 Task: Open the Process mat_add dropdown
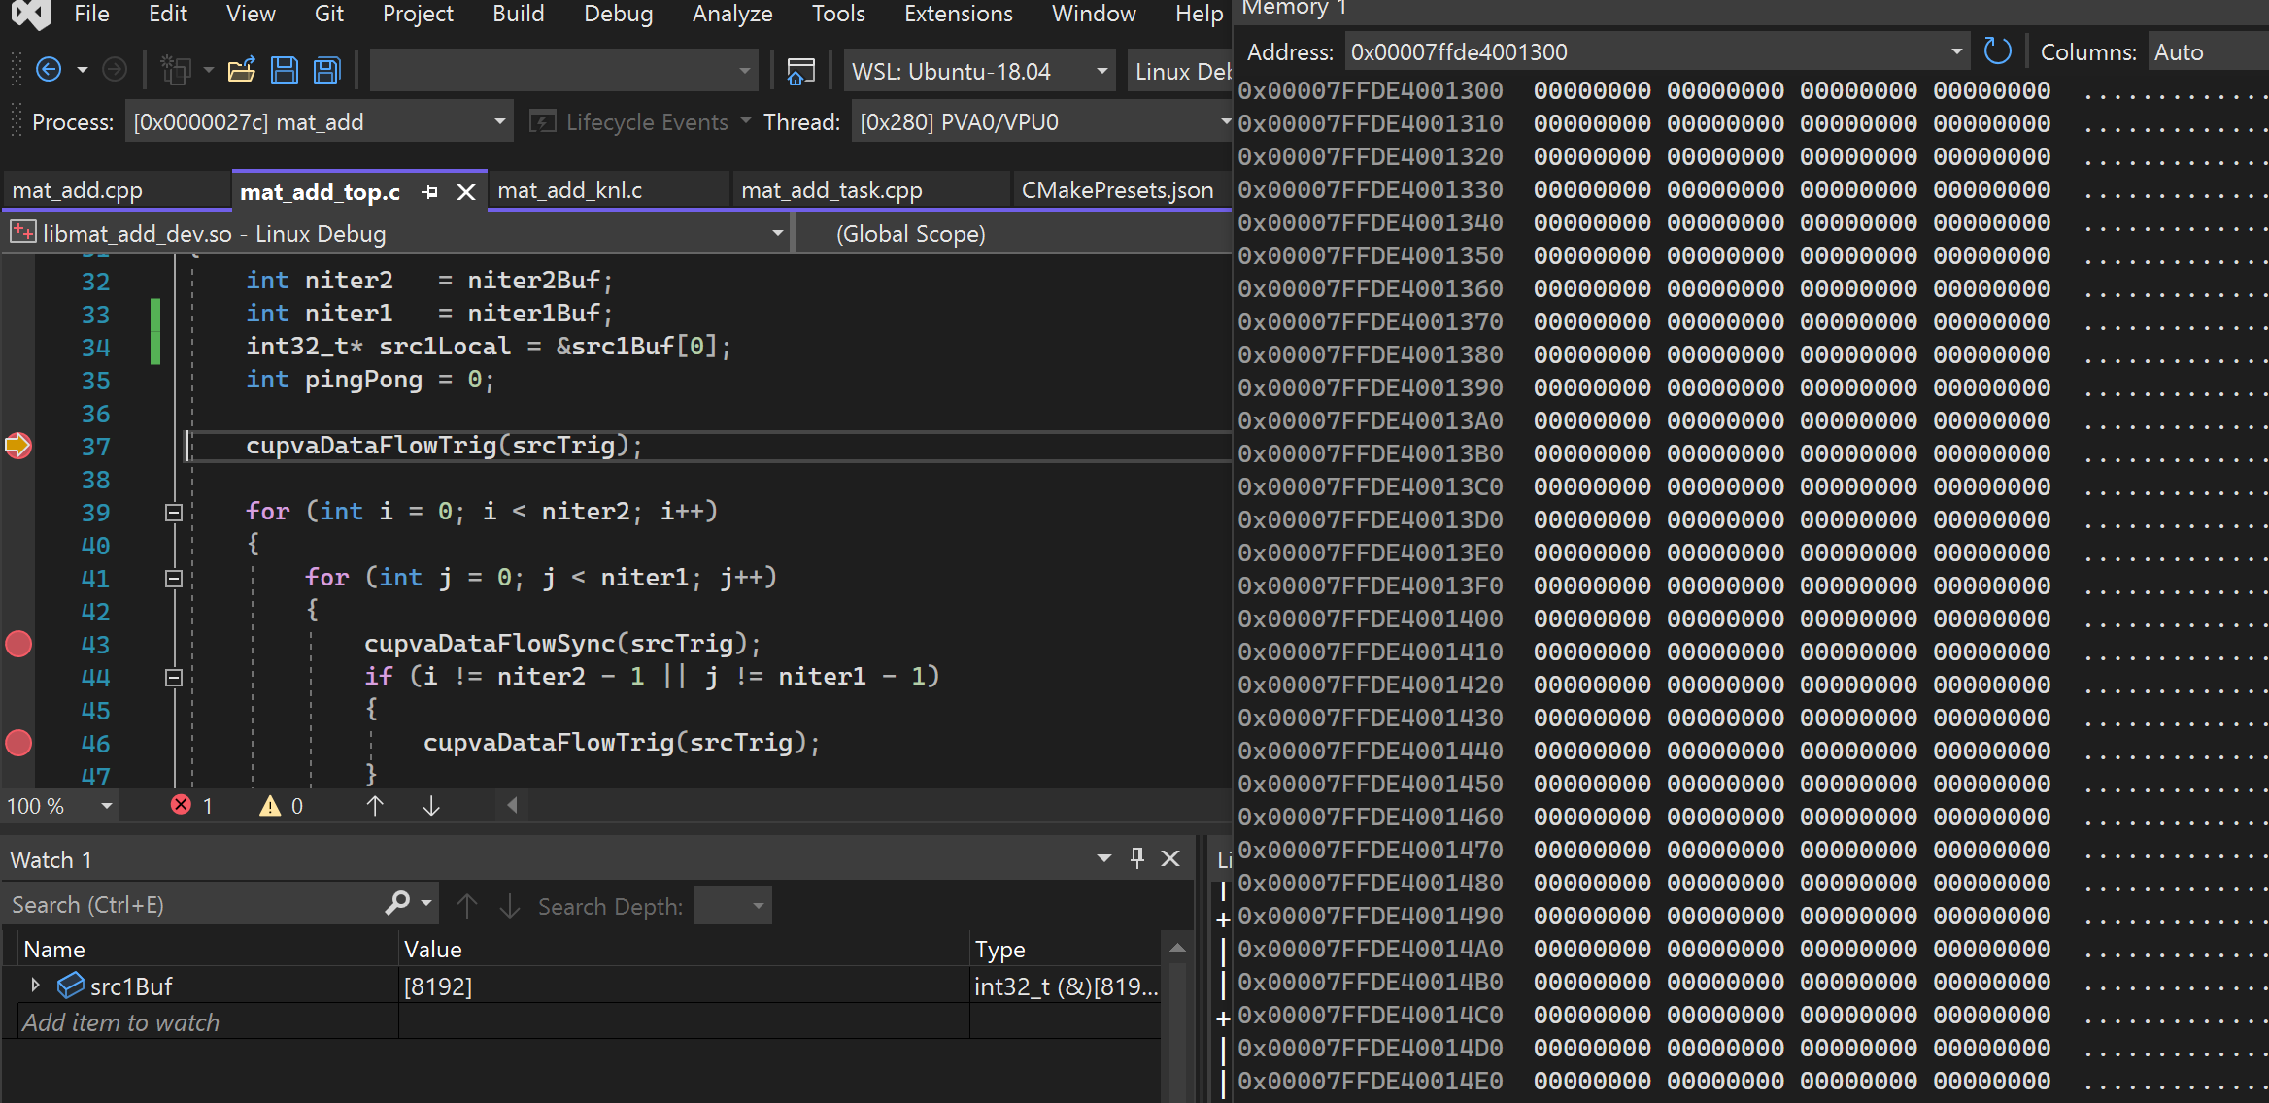499,122
